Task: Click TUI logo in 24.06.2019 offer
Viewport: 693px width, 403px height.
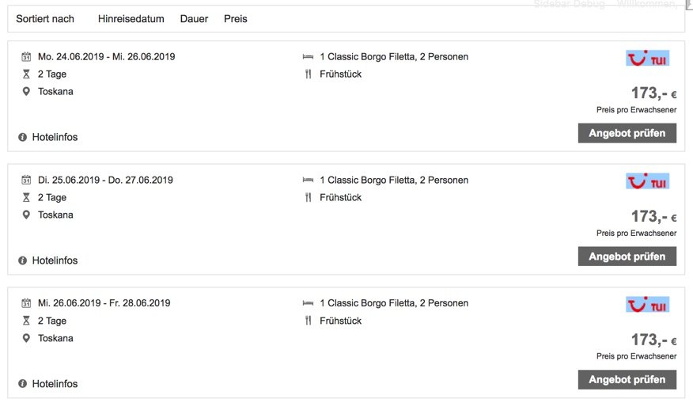Action: coord(647,58)
